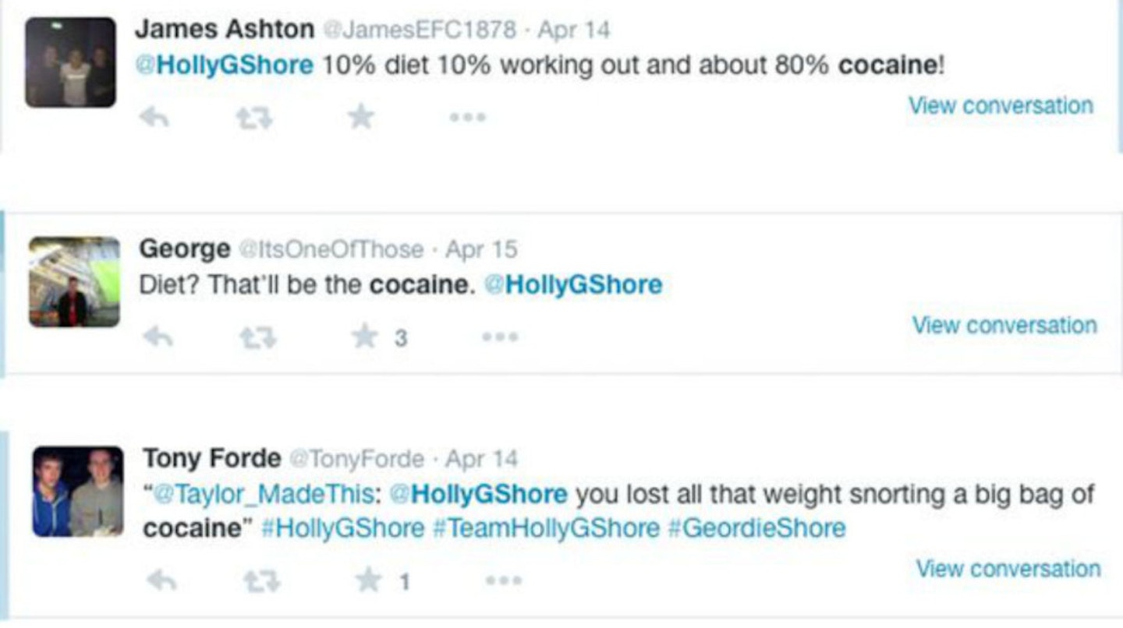Open the #TeamHollyGShore hashtag

[546, 528]
